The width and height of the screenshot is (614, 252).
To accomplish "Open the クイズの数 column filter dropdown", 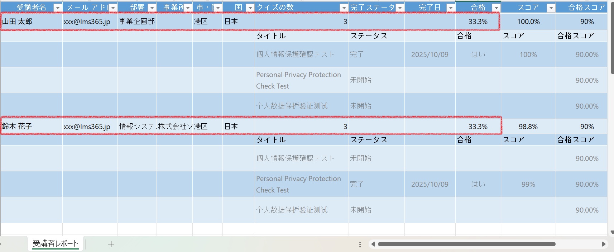I will pyautogui.click(x=344, y=8).
